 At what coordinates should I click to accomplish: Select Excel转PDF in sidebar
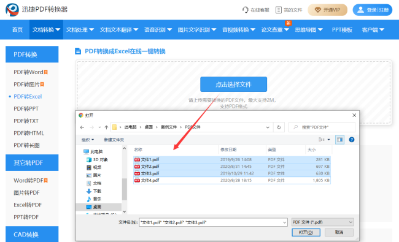(28, 205)
